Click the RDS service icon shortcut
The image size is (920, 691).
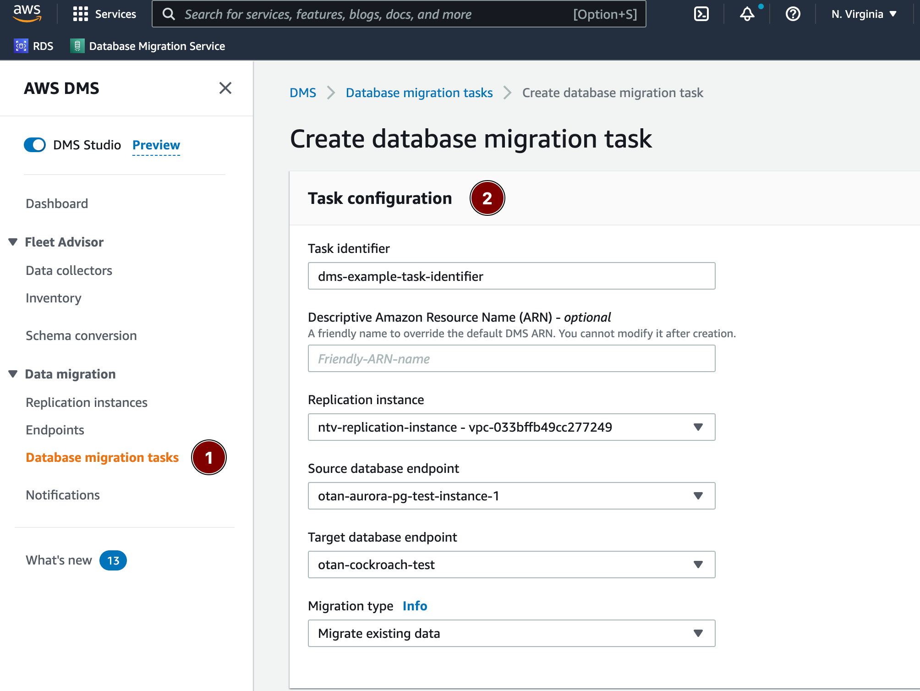[x=21, y=46]
